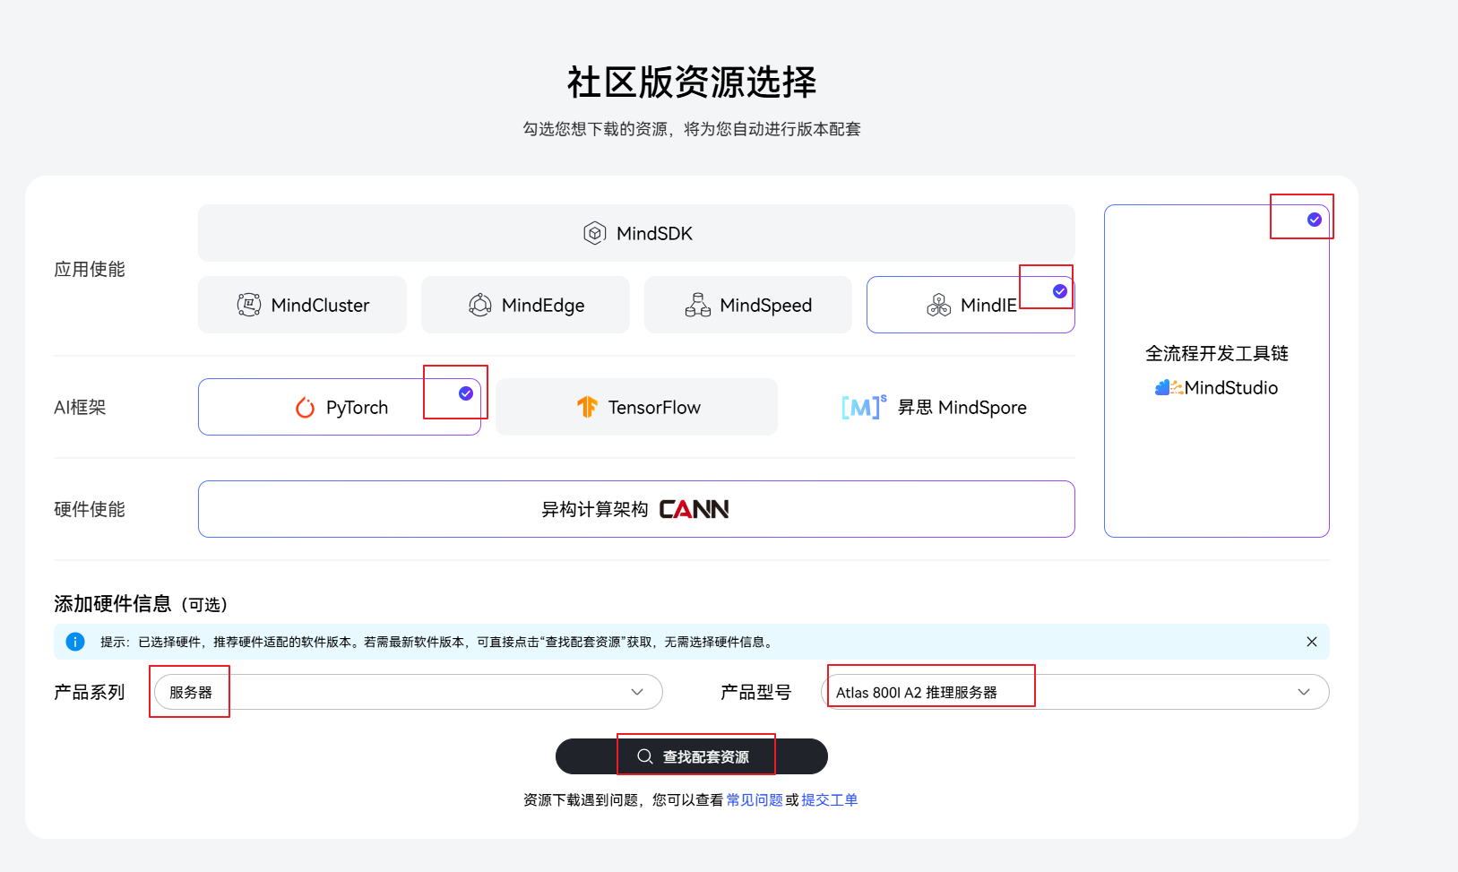Click the MindIE logo icon
Image resolution: width=1458 pixels, height=872 pixels.
click(x=939, y=305)
